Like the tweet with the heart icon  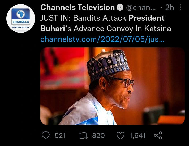(x=121, y=136)
